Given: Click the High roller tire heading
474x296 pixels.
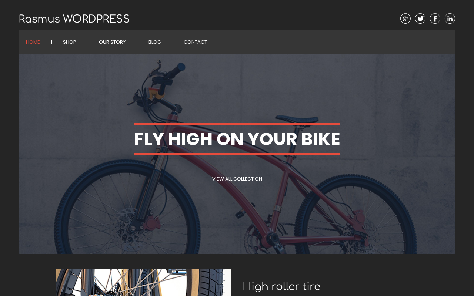Looking at the screenshot, I should point(281,287).
